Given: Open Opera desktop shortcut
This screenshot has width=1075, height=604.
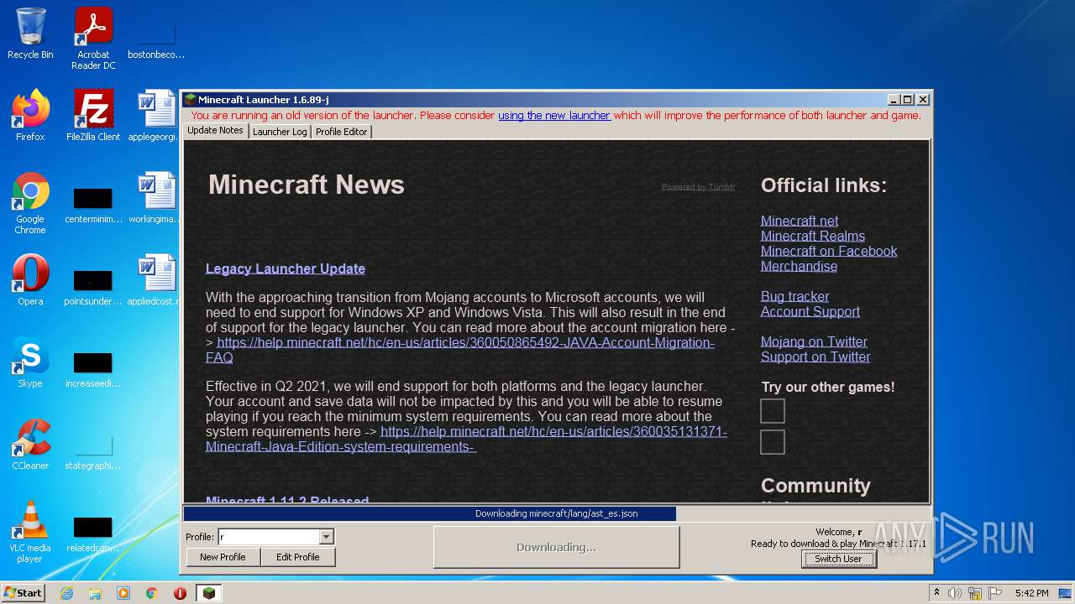Looking at the screenshot, I should pyautogui.click(x=30, y=280).
